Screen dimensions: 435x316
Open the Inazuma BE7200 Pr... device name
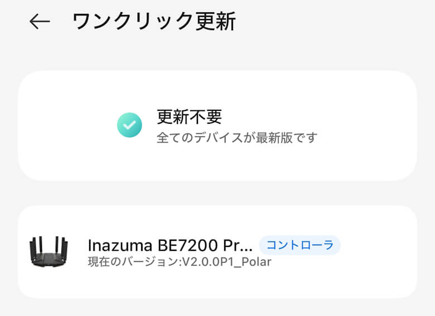point(170,245)
